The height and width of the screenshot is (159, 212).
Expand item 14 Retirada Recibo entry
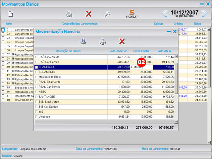tap(13, 83)
